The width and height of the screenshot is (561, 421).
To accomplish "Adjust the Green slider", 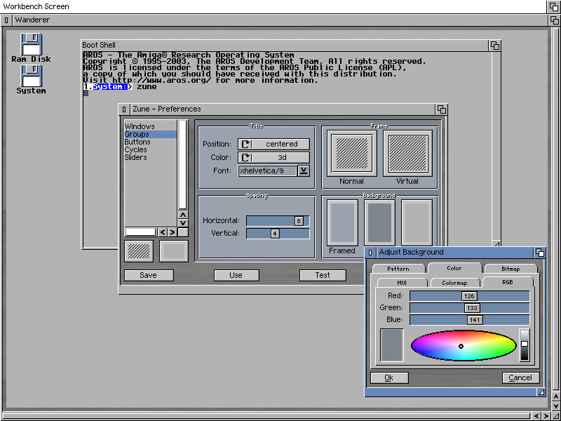I will pos(469,308).
